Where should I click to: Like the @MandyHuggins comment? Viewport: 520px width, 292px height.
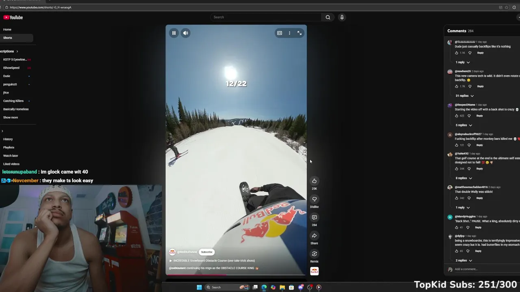point(457,228)
